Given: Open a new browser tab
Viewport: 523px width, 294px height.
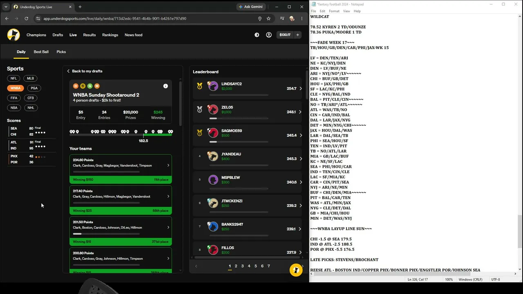Looking at the screenshot, I should tap(80, 7).
